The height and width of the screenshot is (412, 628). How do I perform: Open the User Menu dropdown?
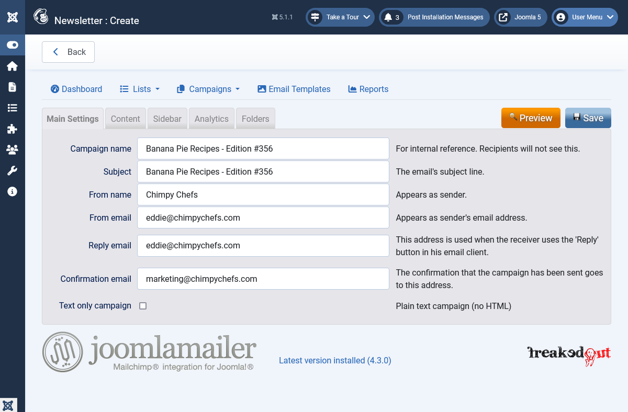point(585,17)
